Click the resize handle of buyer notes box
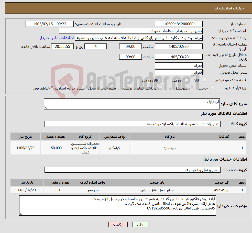252x233 pixels. pyautogui.click(x=21, y=214)
